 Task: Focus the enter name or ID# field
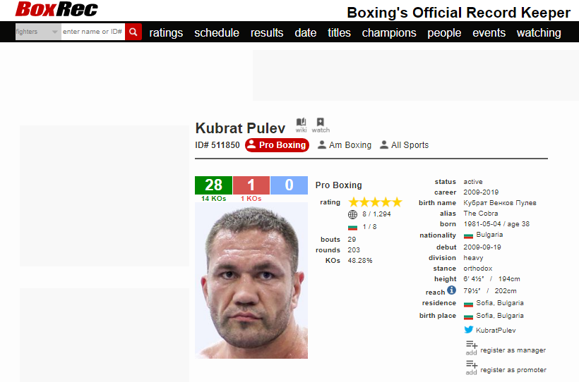[x=92, y=32]
